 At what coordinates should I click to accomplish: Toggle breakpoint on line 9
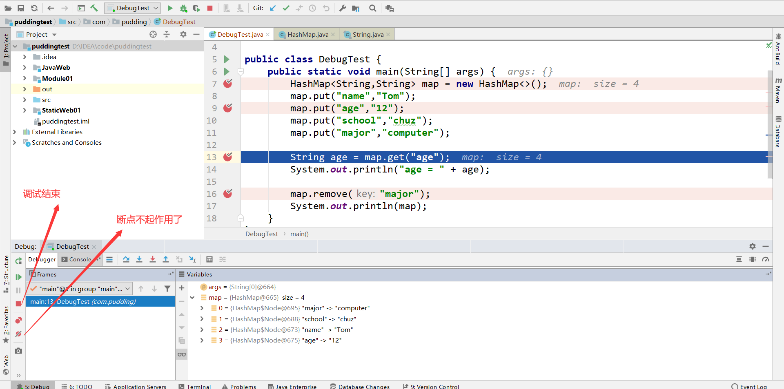tap(228, 108)
